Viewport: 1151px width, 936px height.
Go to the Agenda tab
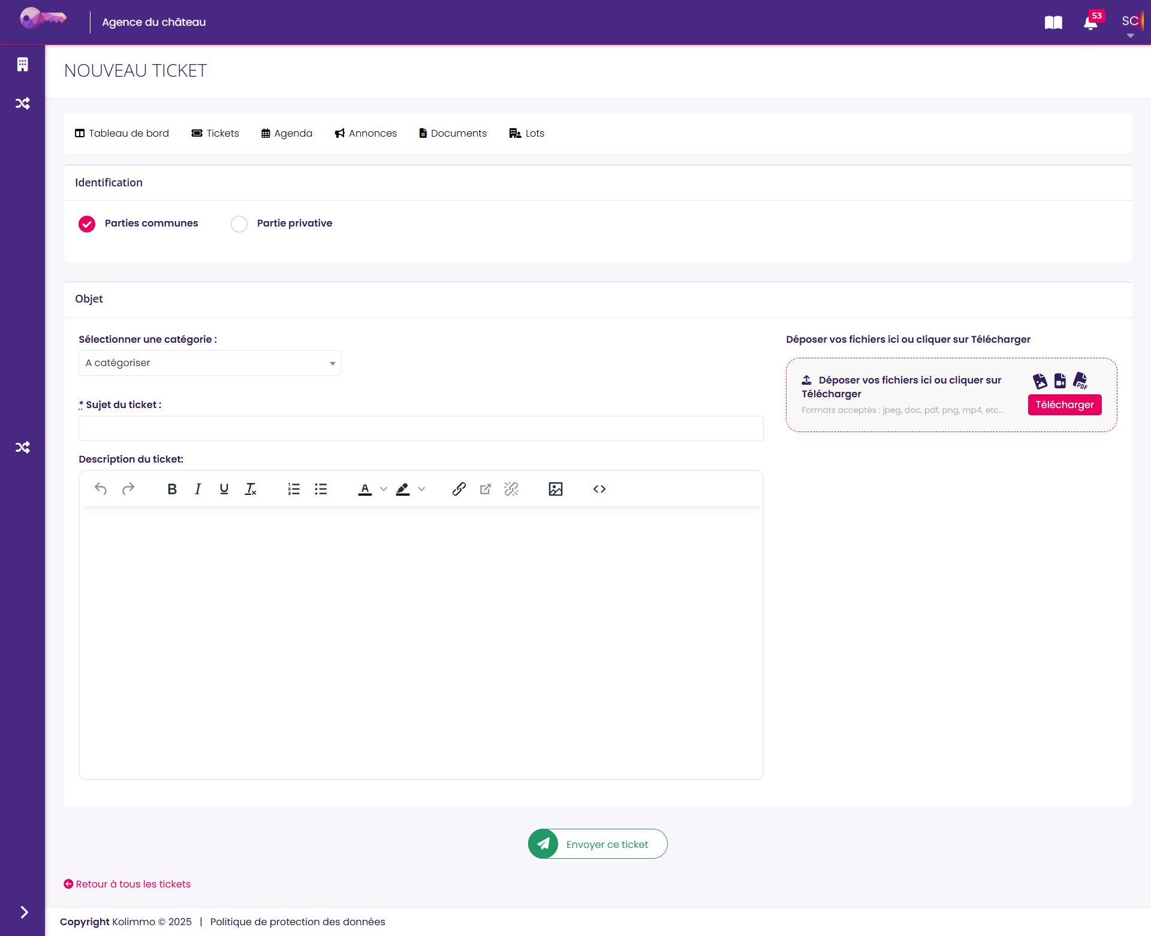[287, 133]
